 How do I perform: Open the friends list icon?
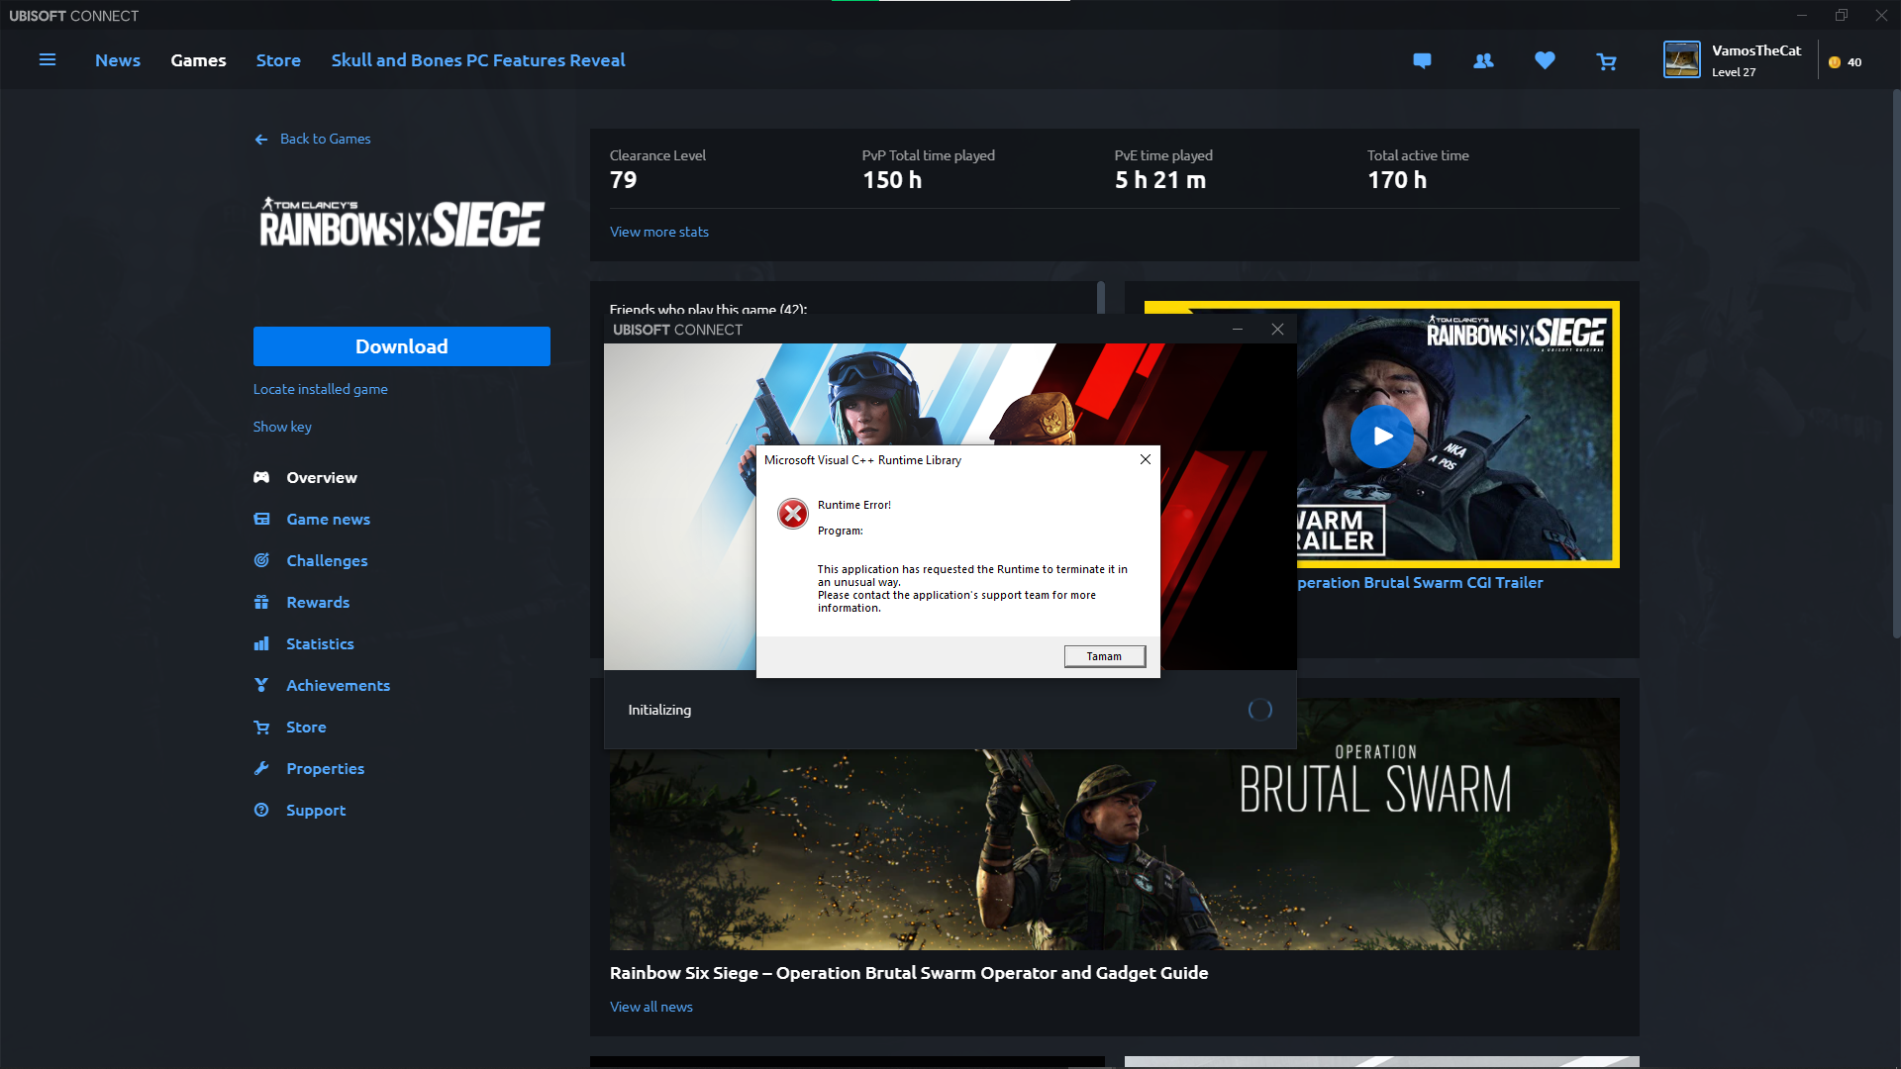(1483, 61)
